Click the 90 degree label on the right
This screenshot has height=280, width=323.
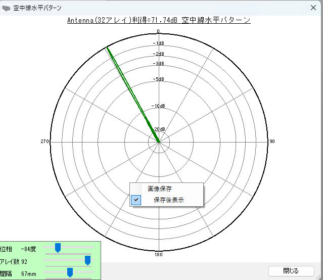pos(271,142)
